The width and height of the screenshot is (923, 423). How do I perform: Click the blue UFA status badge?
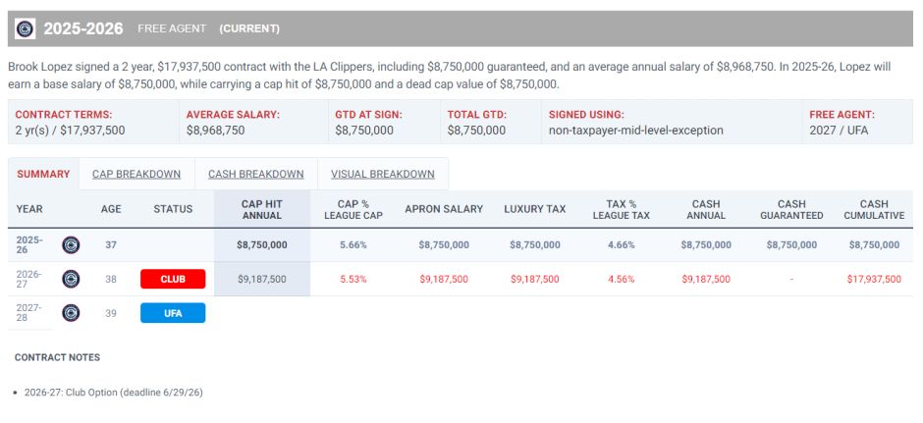pyautogui.click(x=173, y=313)
